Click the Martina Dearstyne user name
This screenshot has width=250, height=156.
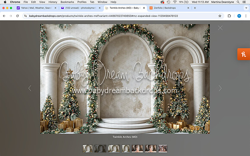[222, 2]
